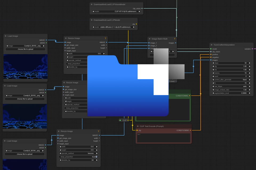Toggle keep_proportion true switch
The height and width of the screenshot is (170, 256).
97,157
